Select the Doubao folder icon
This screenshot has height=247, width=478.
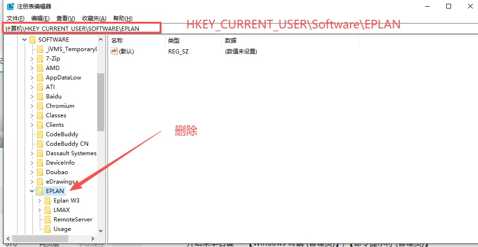40,172
